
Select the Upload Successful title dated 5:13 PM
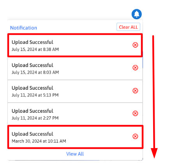32,88
